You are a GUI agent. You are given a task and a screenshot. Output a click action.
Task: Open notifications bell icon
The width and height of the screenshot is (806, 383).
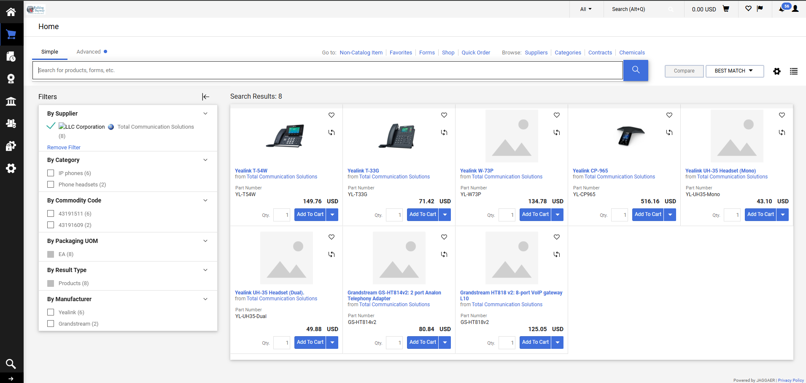click(x=782, y=9)
